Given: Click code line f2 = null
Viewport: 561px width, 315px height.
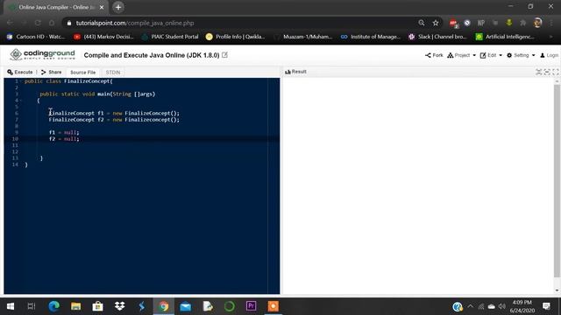Looking at the screenshot, I should click(x=64, y=139).
